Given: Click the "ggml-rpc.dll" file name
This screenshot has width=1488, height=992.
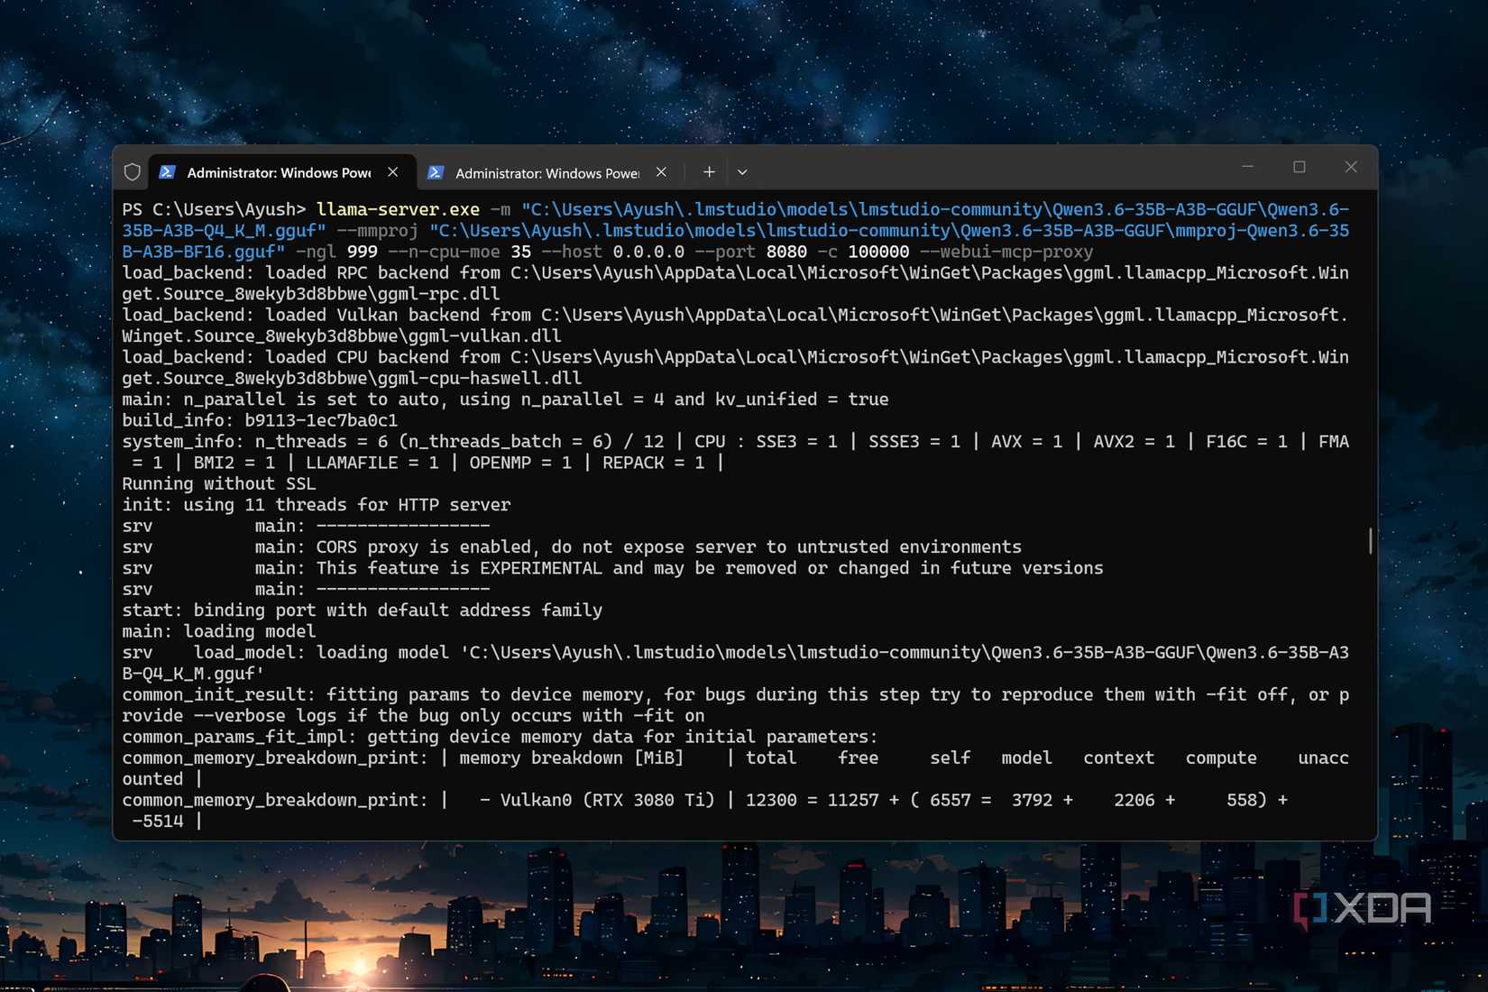Looking at the screenshot, I should point(439,294).
